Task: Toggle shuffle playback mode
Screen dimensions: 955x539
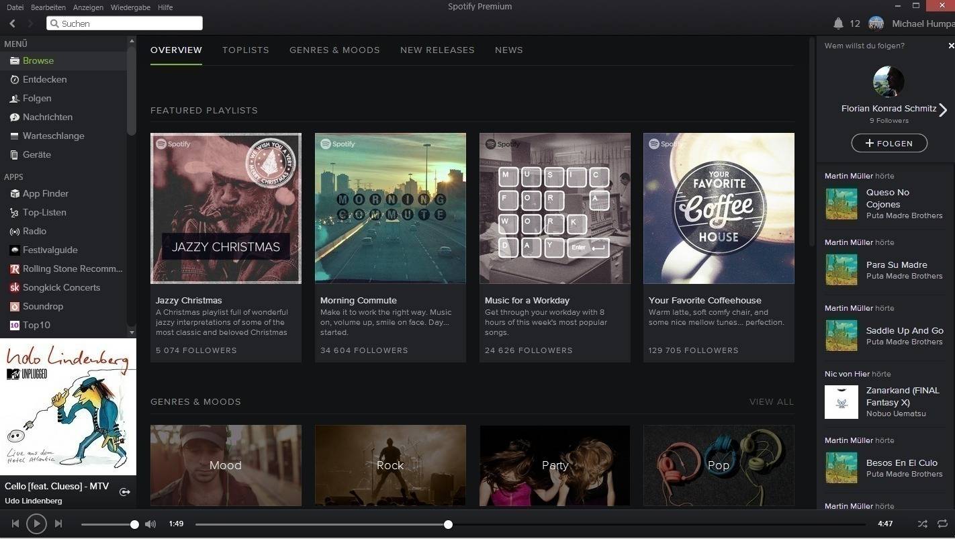Action: [x=923, y=524]
